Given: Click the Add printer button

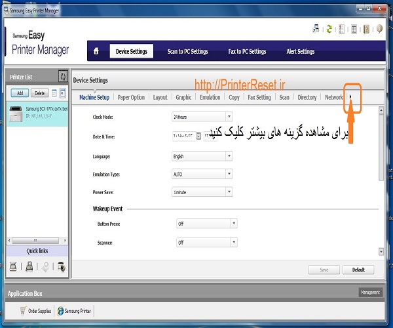Looking at the screenshot, I should point(20,93).
